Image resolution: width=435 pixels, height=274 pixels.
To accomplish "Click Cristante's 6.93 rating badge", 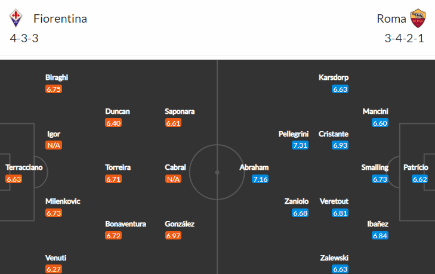I will tap(341, 145).
